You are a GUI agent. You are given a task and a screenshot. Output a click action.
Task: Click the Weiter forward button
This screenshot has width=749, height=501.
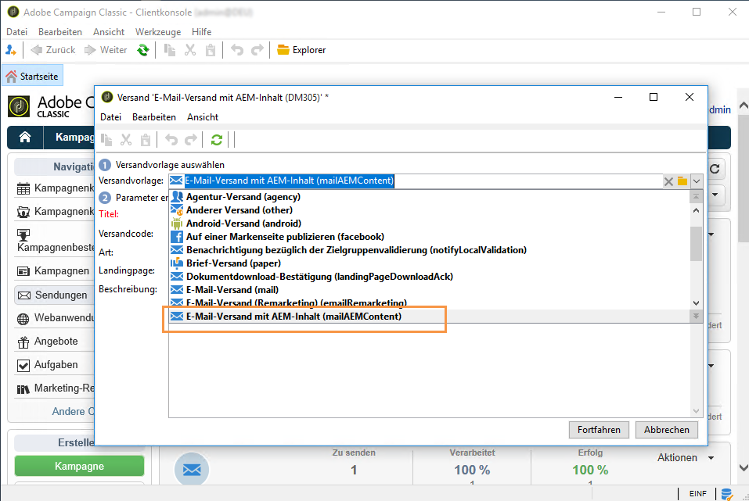click(x=106, y=50)
